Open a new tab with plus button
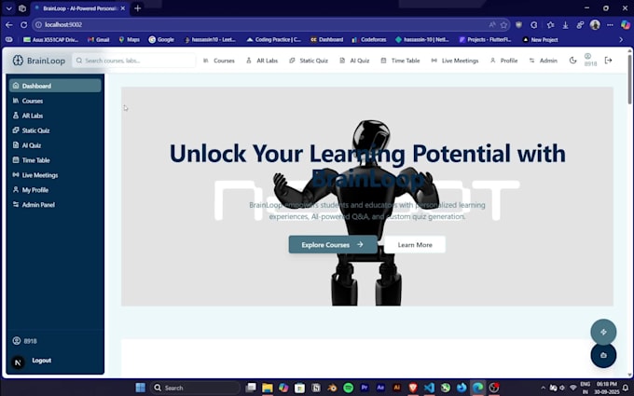The height and width of the screenshot is (396, 634). coord(137,8)
